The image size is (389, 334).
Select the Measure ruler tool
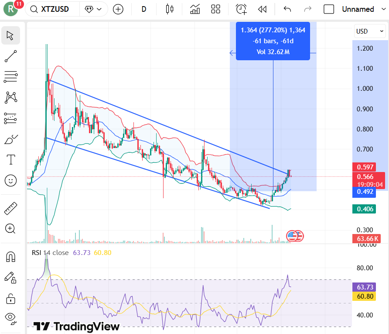click(x=10, y=208)
